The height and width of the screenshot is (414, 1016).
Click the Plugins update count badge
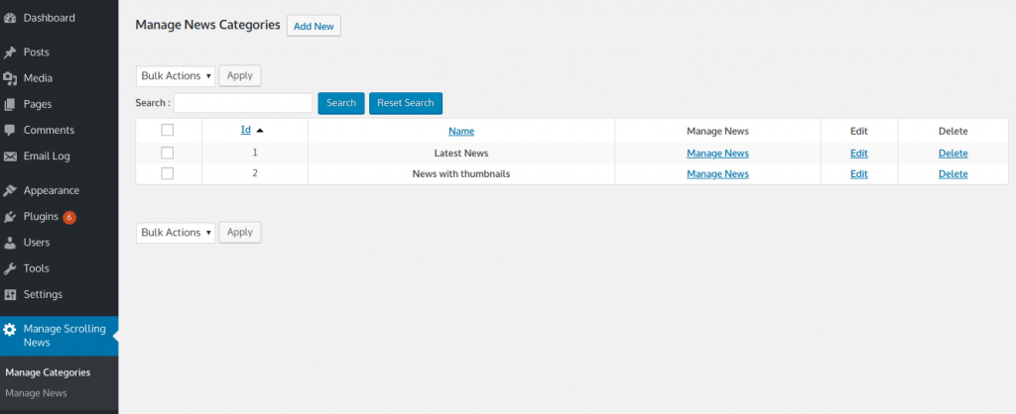(x=69, y=217)
